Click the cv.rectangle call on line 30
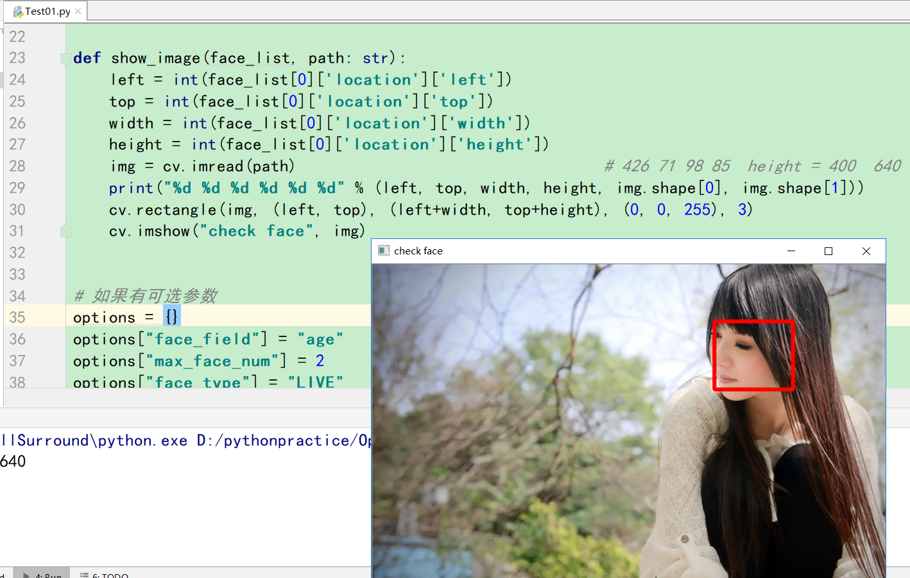Image resolution: width=910 pixels, height=578 pixels. click(x=431, y=210)
